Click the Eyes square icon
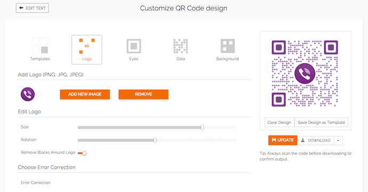368x192 pixels. [134, 46]
